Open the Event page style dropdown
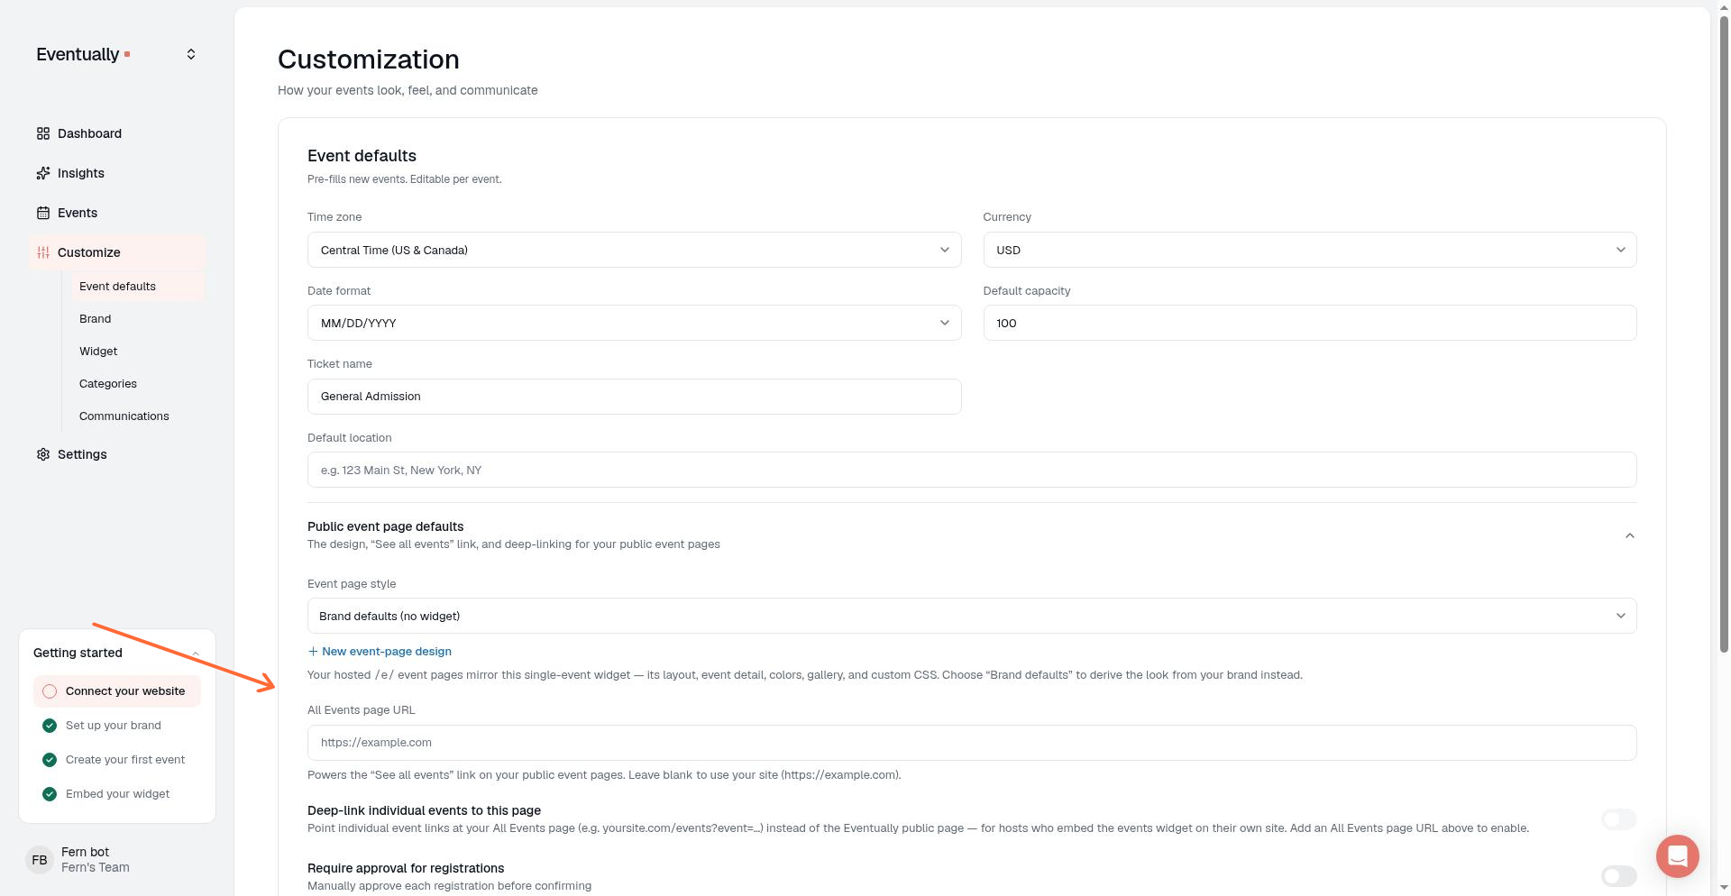Screen dimensions: 1731x896 (972, 616)
